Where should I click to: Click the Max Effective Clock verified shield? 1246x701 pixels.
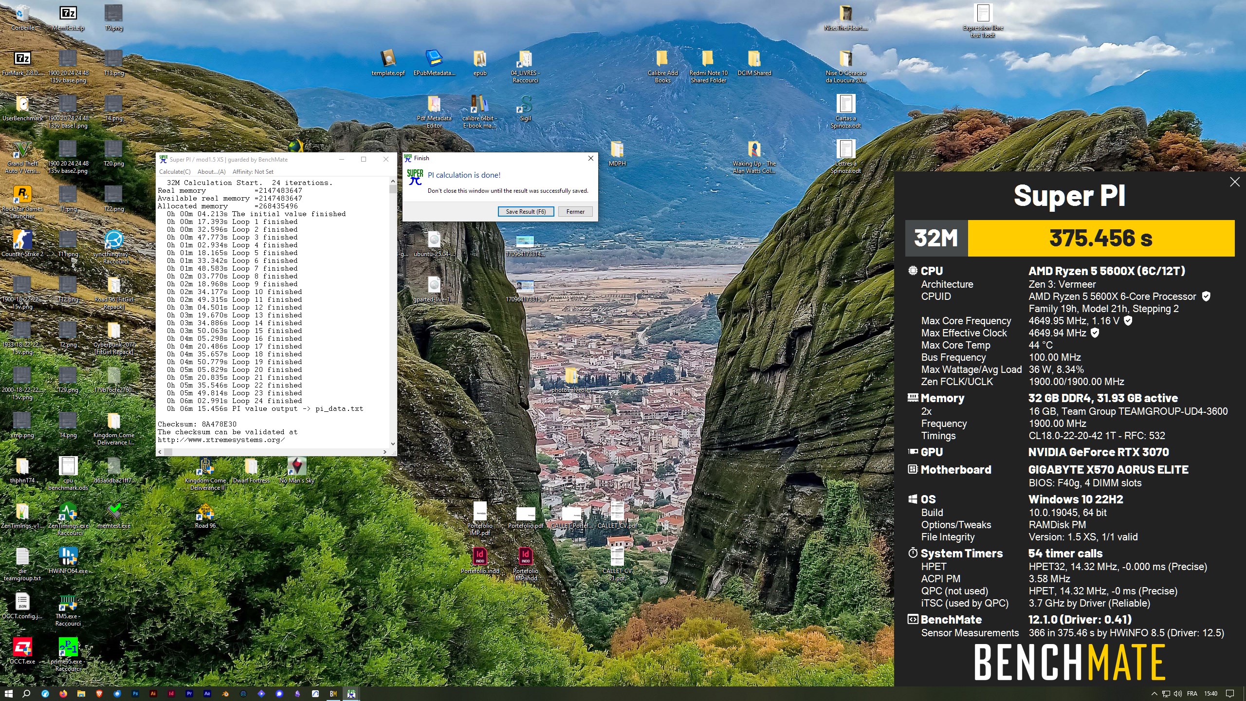click(1095, 332)
